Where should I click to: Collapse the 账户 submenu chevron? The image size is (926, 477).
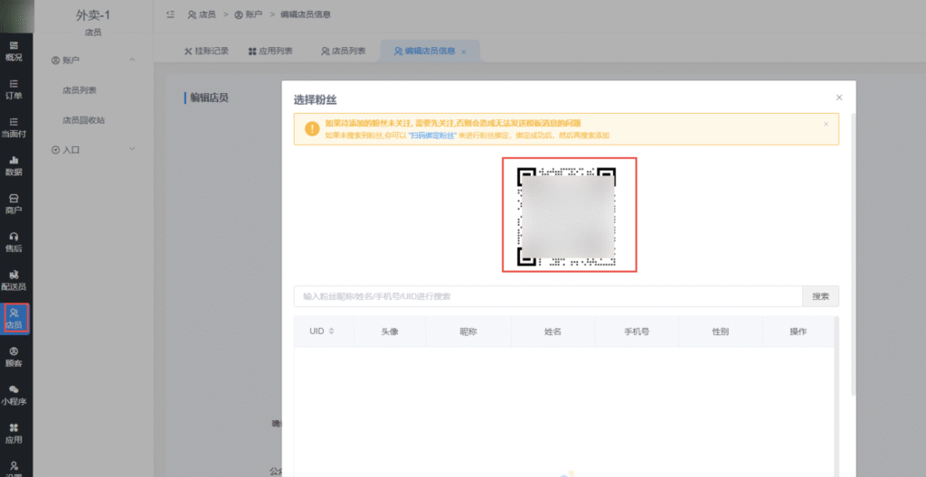[132, 60]
